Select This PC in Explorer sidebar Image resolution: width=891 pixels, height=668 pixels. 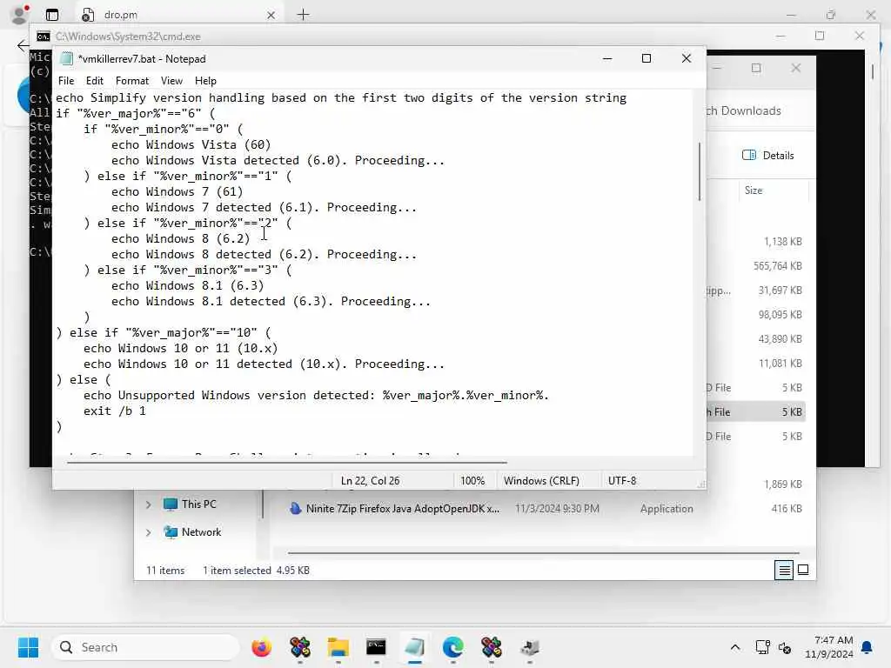198,504
